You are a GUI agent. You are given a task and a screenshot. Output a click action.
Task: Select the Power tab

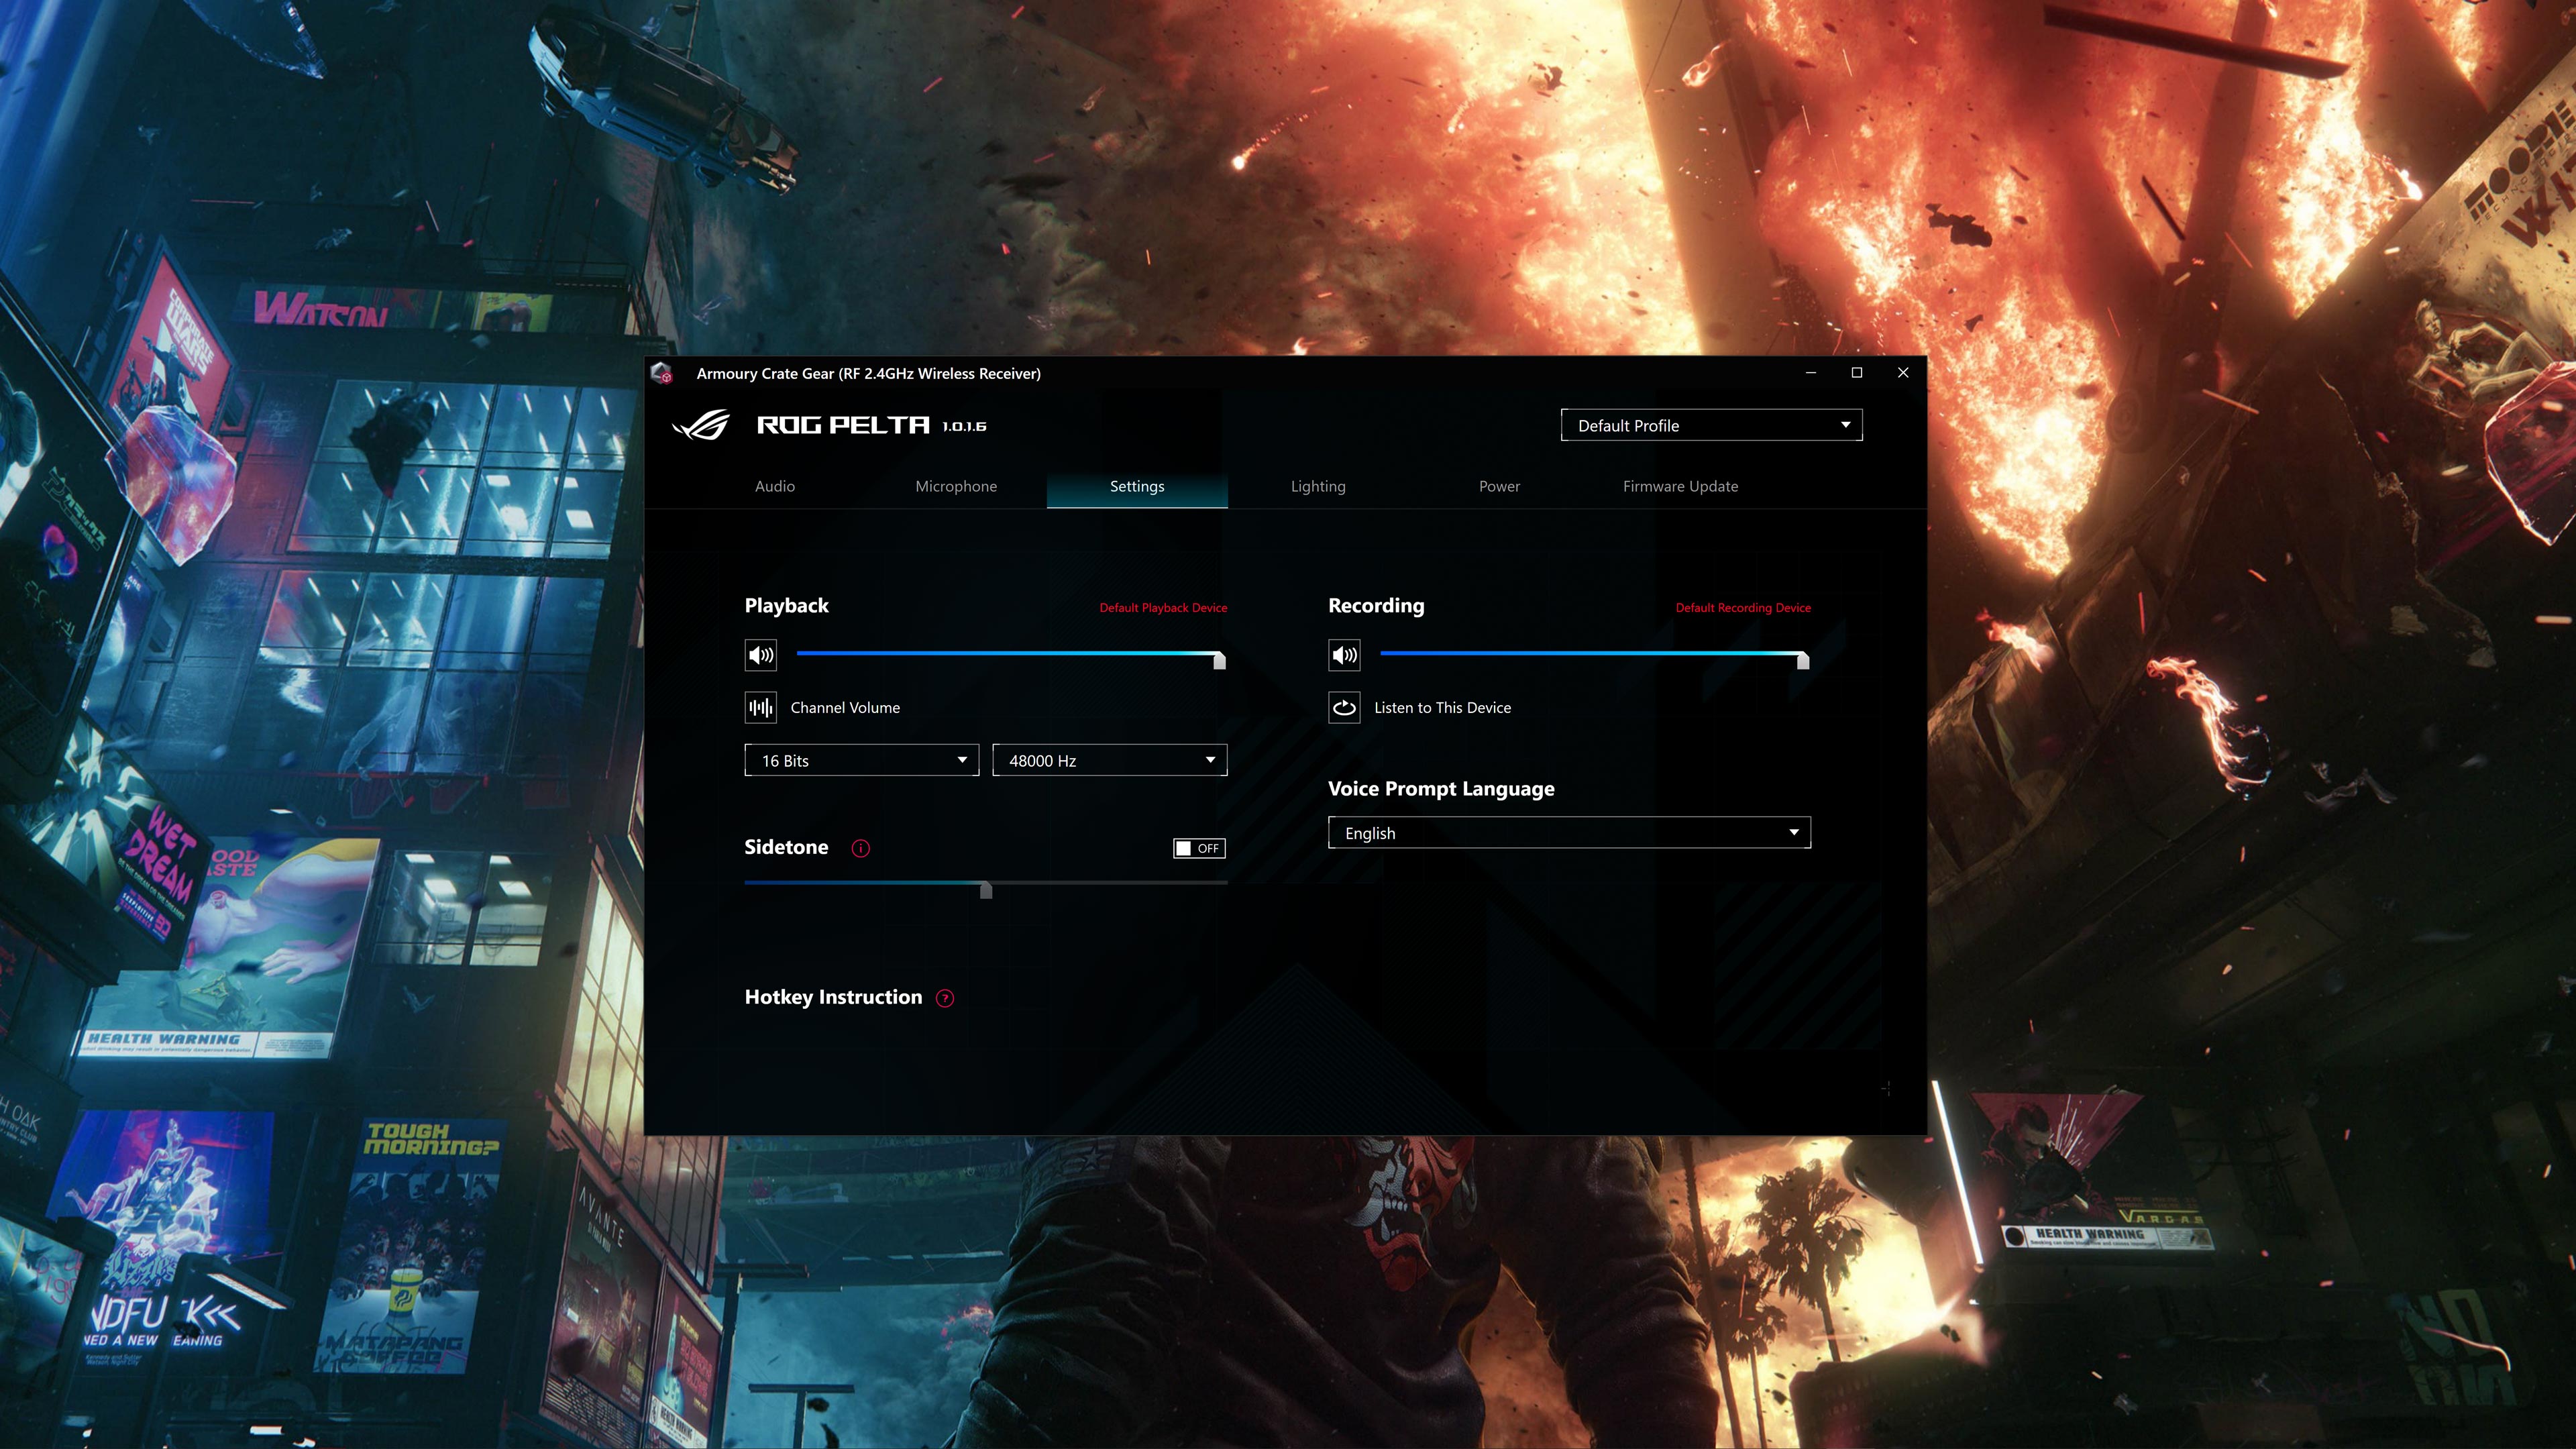[x=1499, y=485]
